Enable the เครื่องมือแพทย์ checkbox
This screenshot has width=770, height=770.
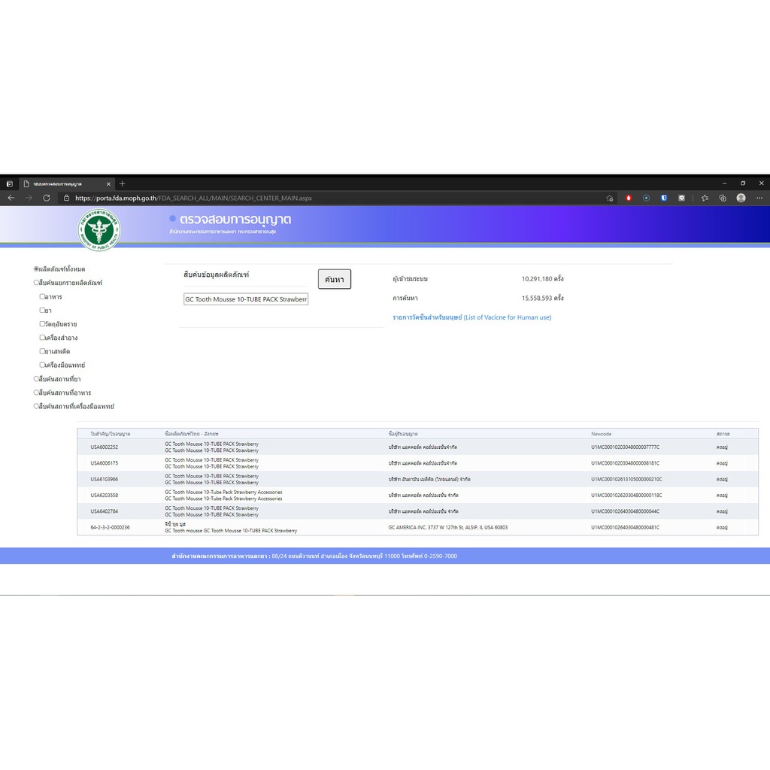pyautogui.click(x=43, y=365)
